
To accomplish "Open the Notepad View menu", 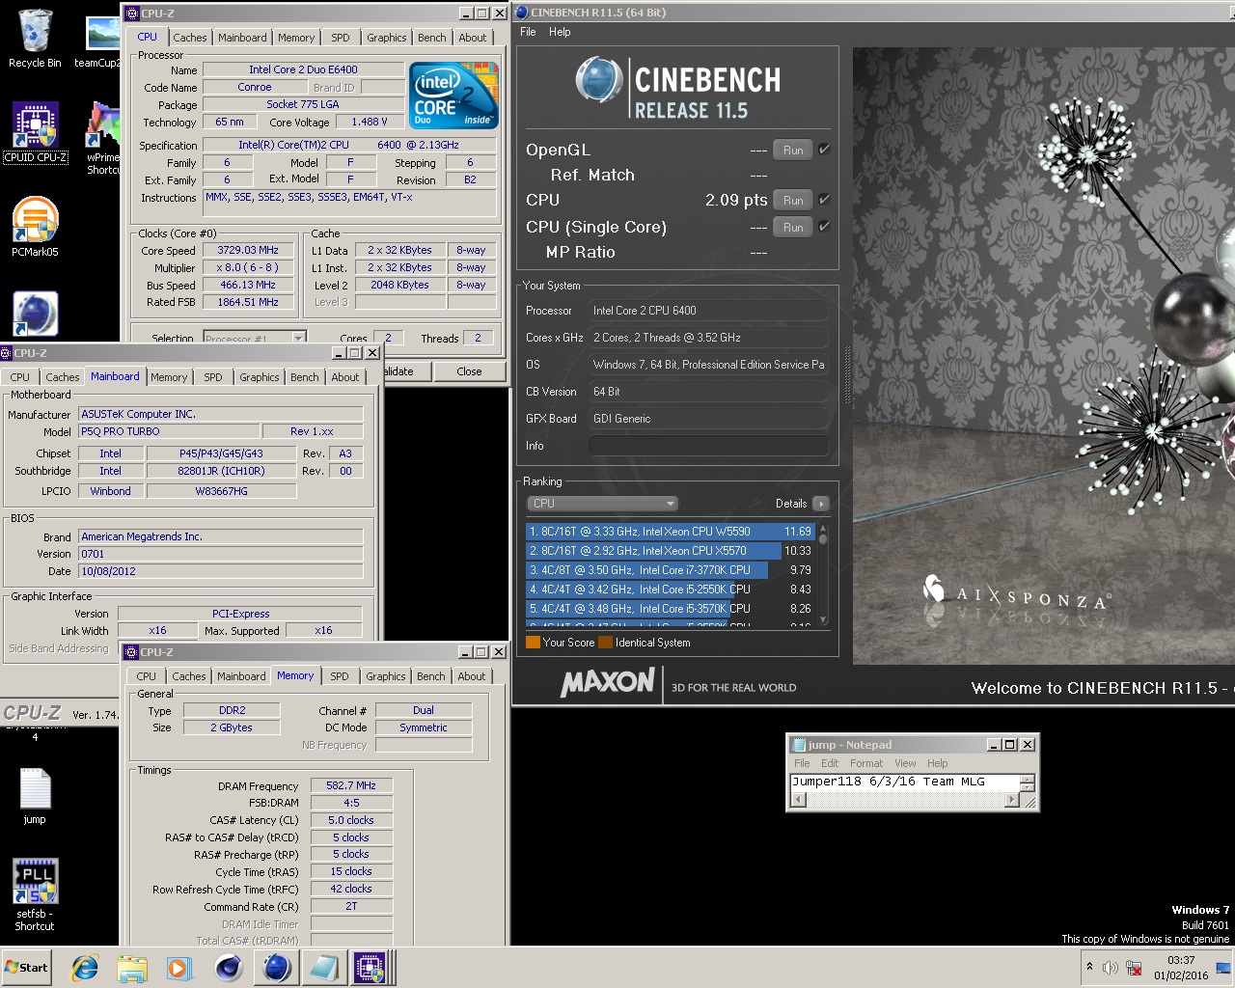I will click(905, 763).
